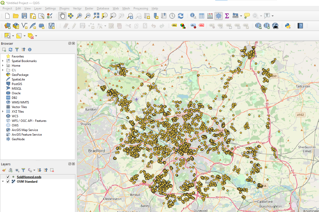Open the Deselect Features dropdown arrow

coord(36,36)
